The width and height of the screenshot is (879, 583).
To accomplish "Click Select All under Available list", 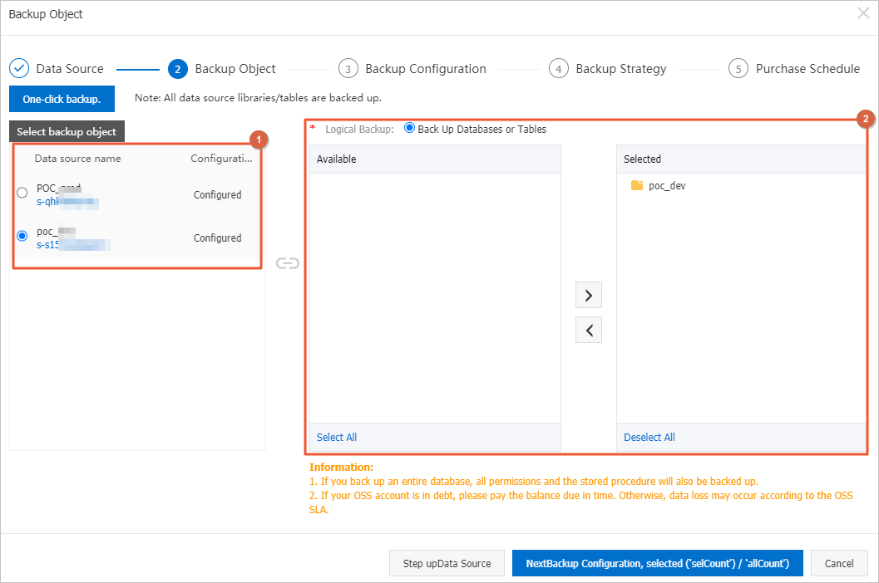I will [336, 438].
